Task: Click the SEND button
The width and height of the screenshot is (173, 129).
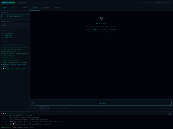Action: [103, 103]
